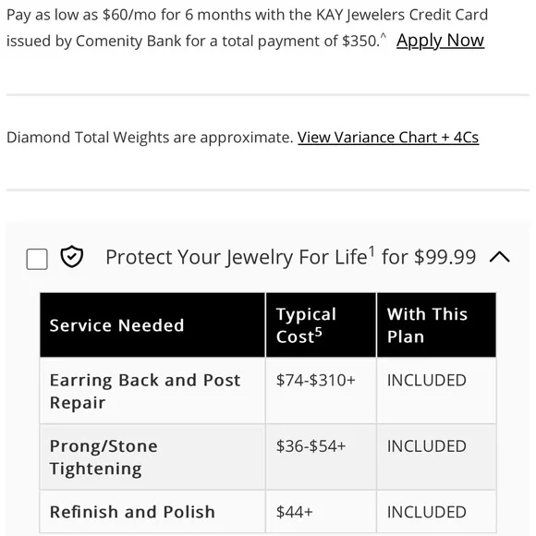
Task: Select the Typical Cost column header
Action: [x=321, y=324]
